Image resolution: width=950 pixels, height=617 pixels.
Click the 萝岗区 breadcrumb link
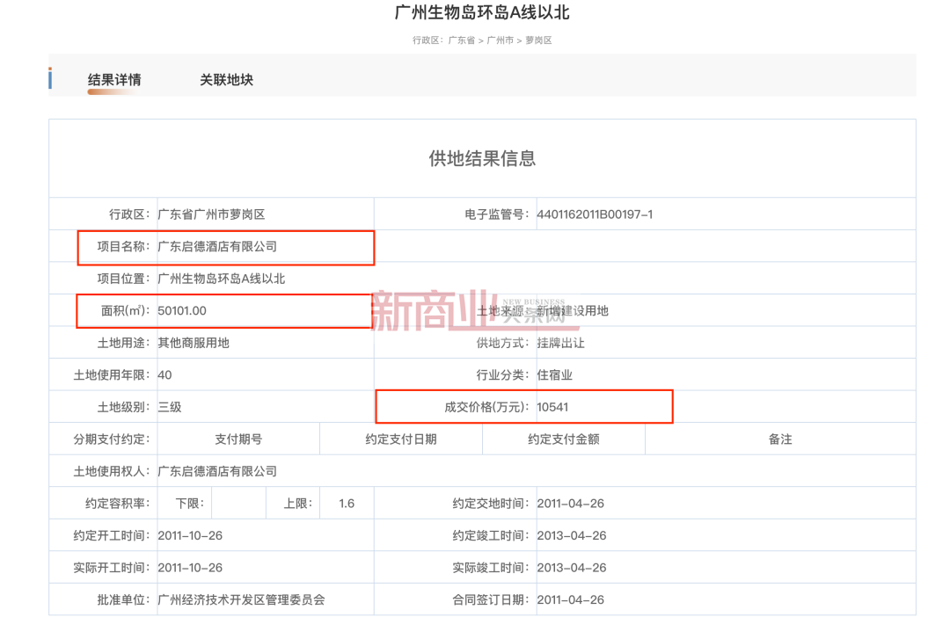[538, 40]
